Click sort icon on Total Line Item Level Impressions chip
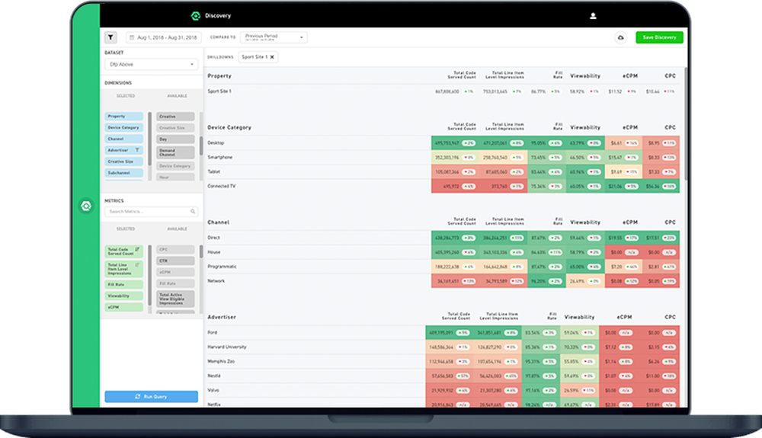The width and height of the screenshot is (762, 438). tap(137, 264)
